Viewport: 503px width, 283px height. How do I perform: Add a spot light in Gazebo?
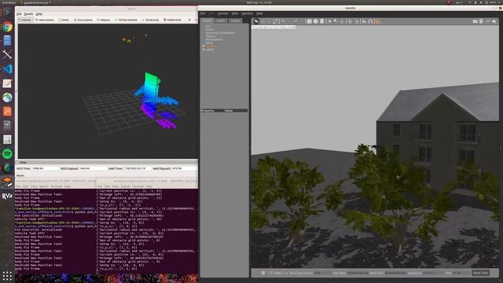pos(336,21)
